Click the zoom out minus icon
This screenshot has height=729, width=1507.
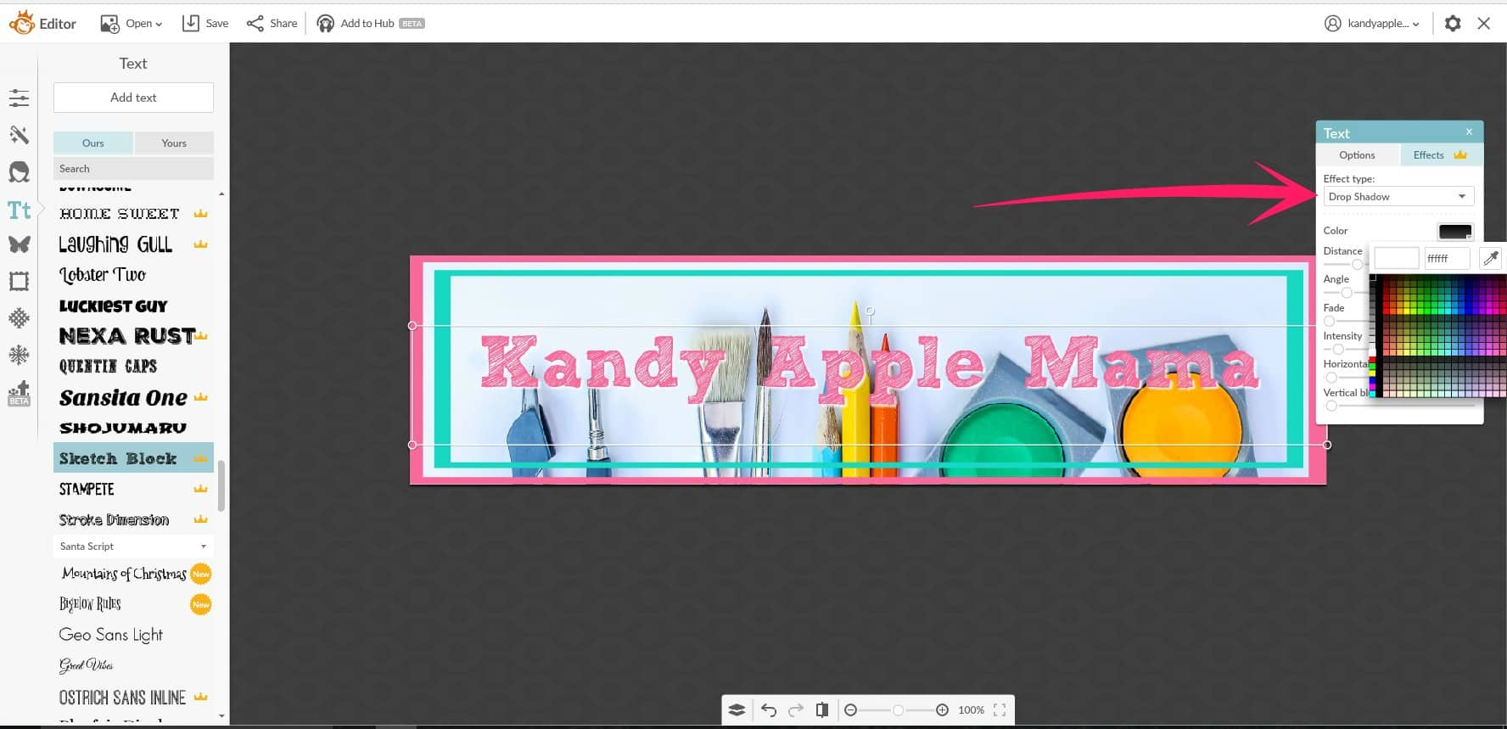click(x=850, y=710)
